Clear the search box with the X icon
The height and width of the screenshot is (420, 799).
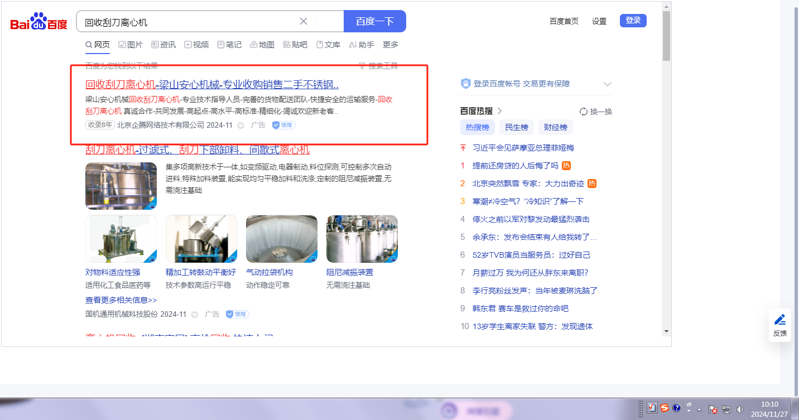click(x=304, y=21)
